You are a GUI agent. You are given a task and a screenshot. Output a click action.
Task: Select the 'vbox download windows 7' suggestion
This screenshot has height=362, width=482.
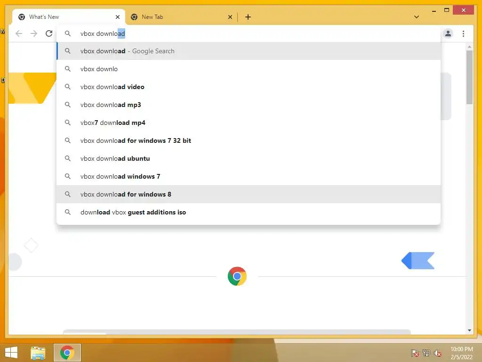point(249,176)
